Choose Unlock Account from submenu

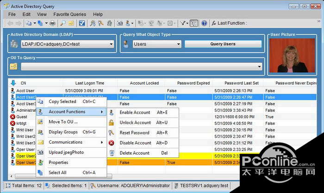[143, 122]
